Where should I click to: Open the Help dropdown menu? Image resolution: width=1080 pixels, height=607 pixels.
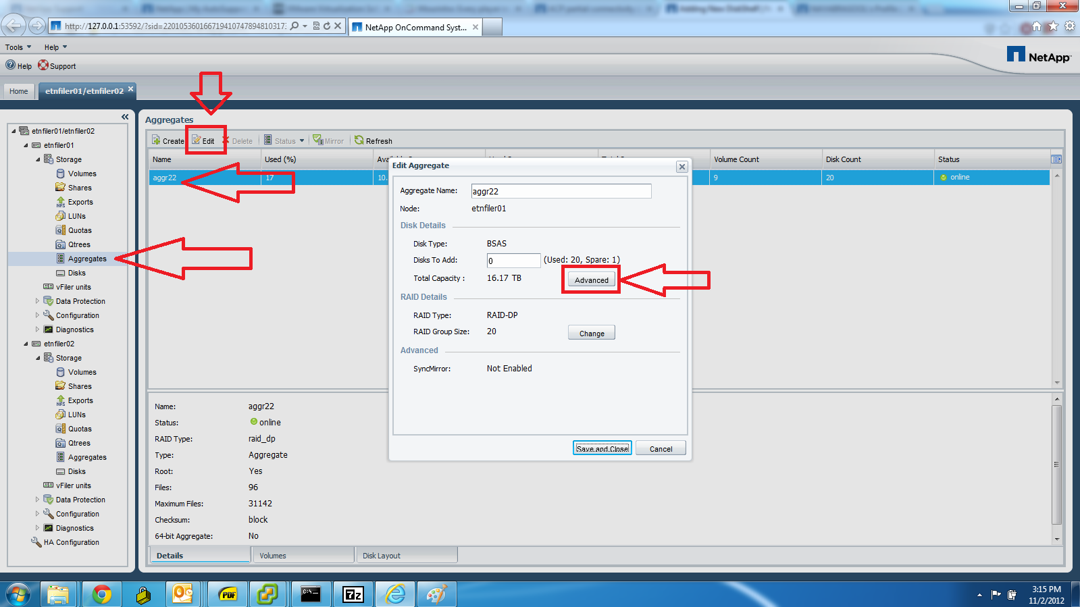55,47
